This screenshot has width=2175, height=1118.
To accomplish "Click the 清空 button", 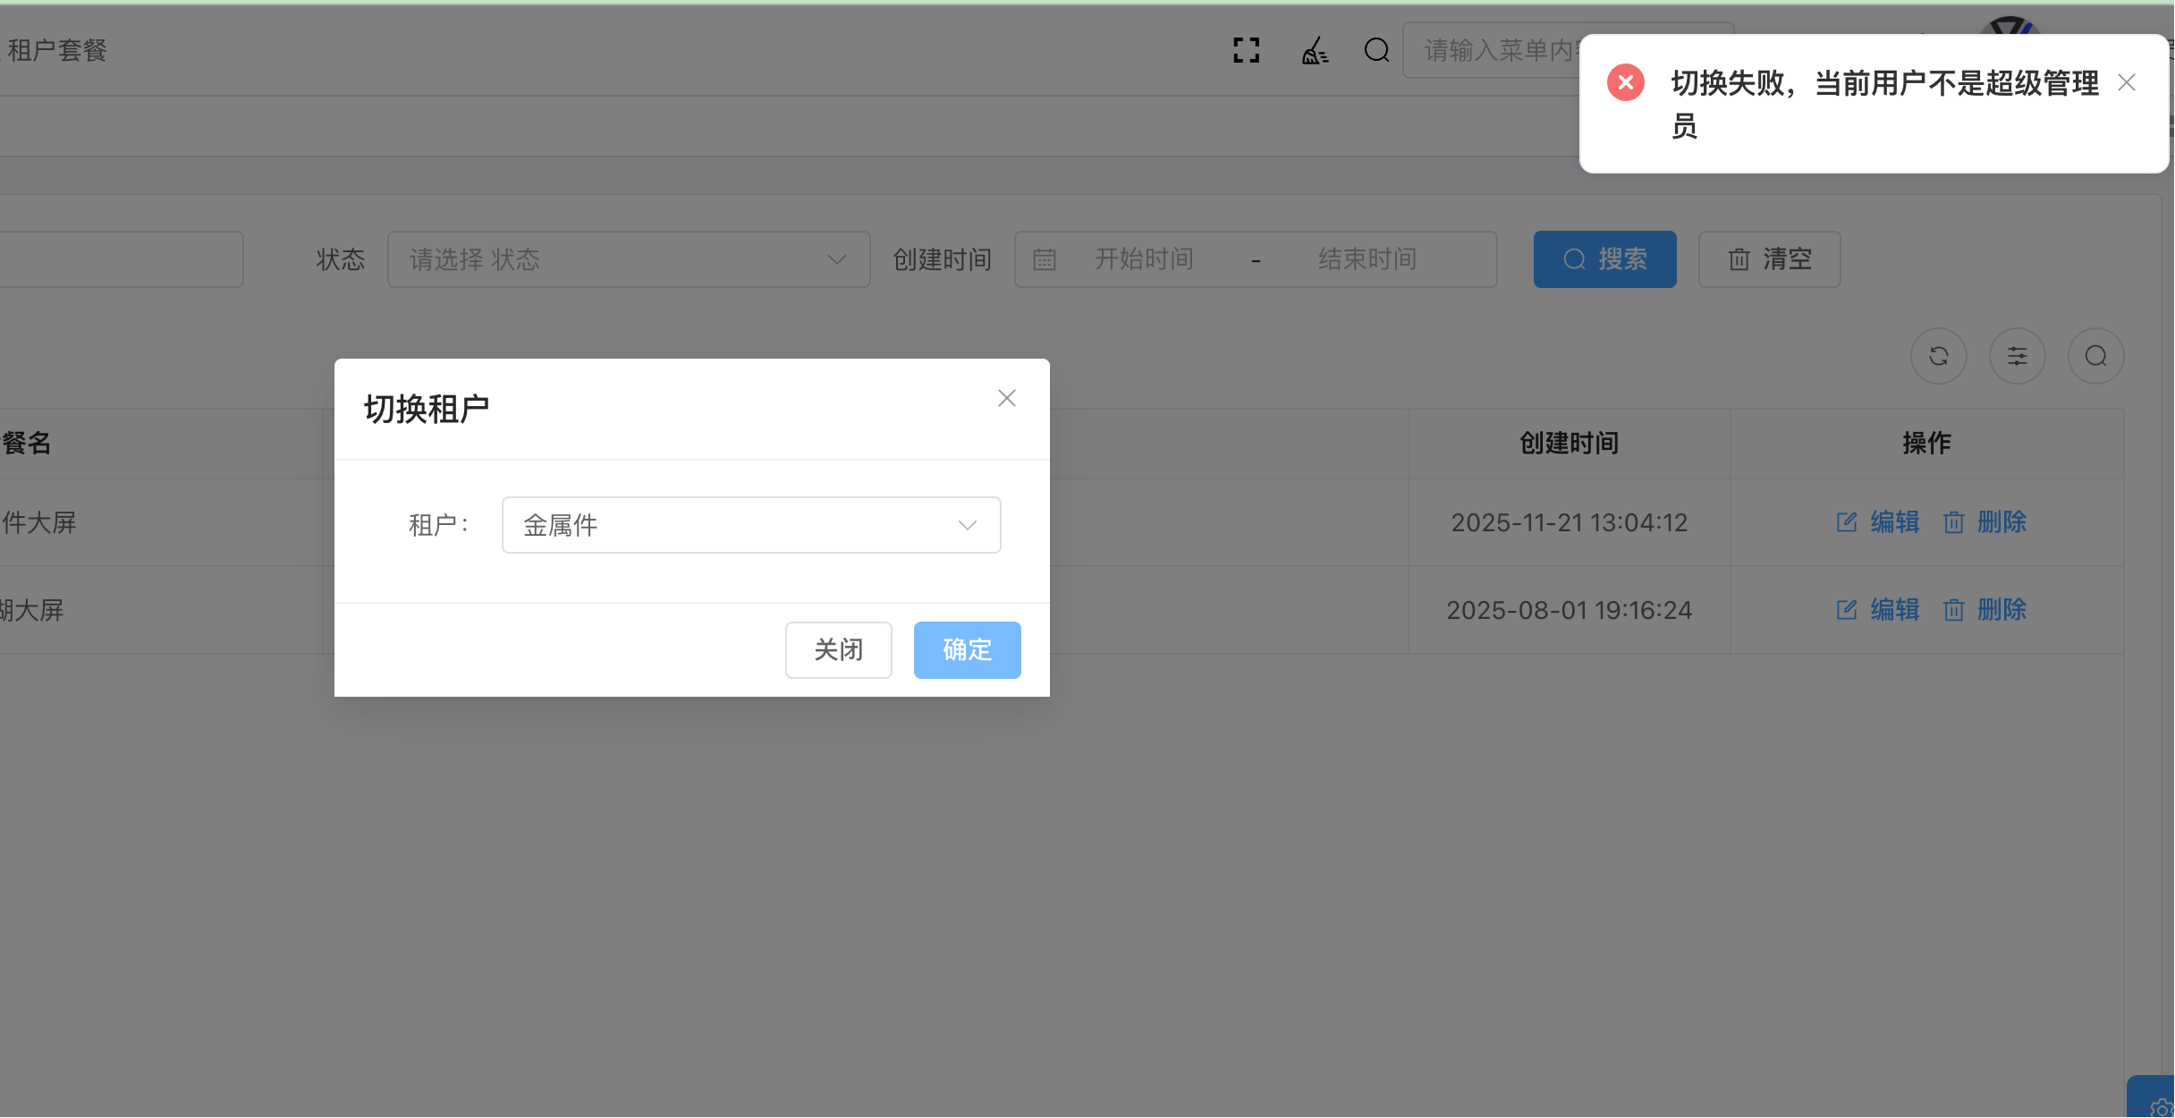I will (x=1769, y=259).
